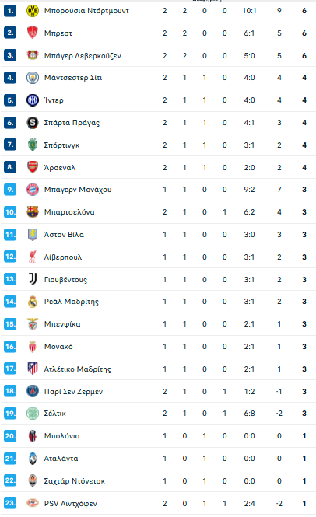Click the Borussia Dortmund club crest

pyautogui.click(x=33, y=11)
